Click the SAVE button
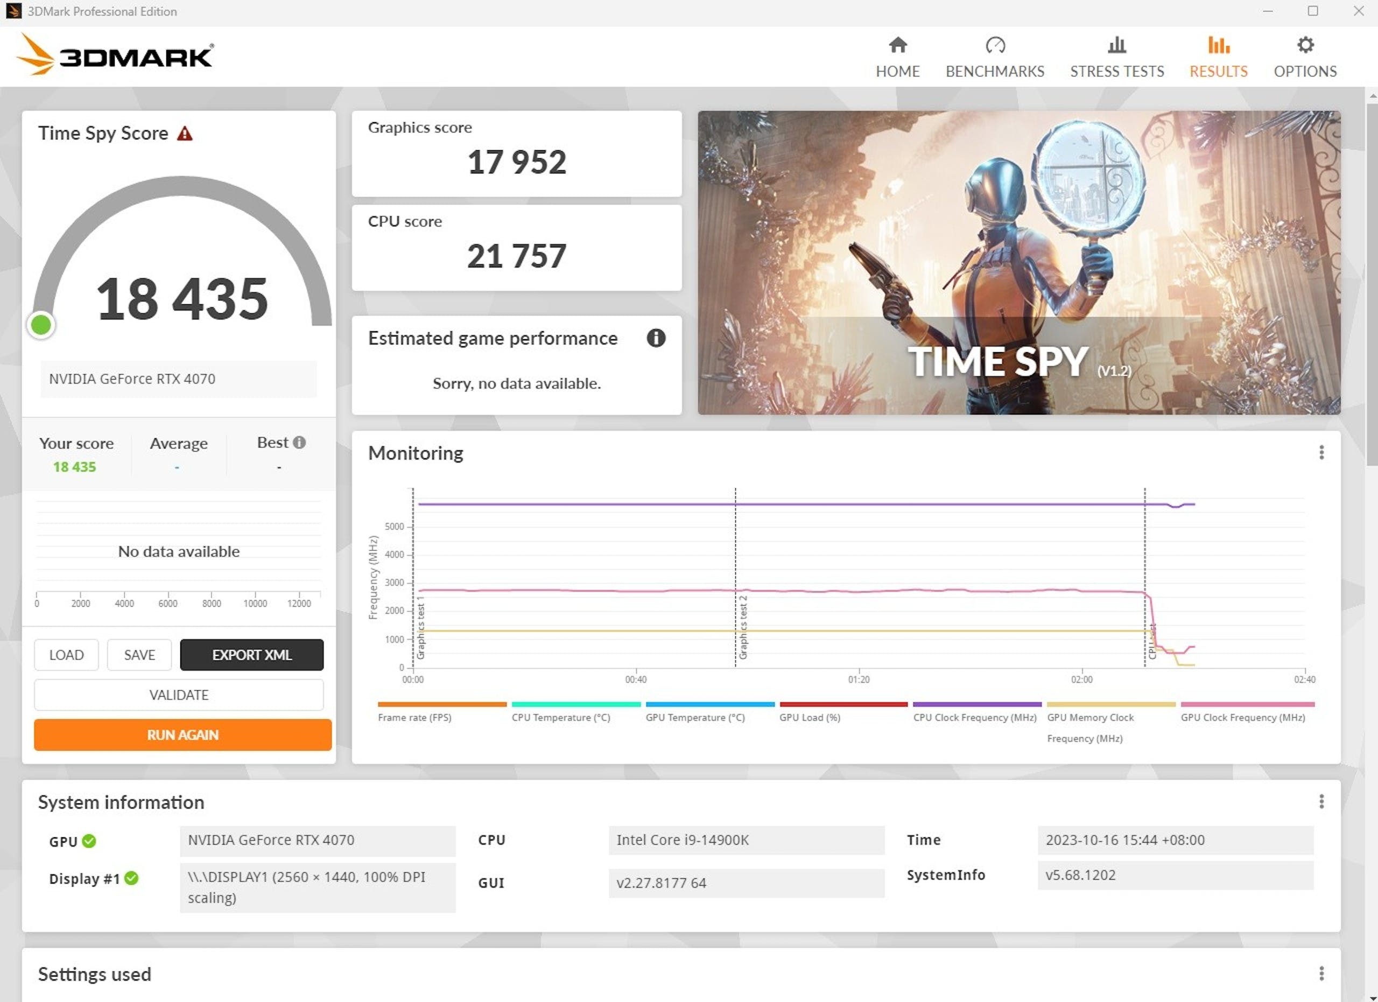Image resolution: width=1378 pixels, height=1002 pixels. pos(139,654)
